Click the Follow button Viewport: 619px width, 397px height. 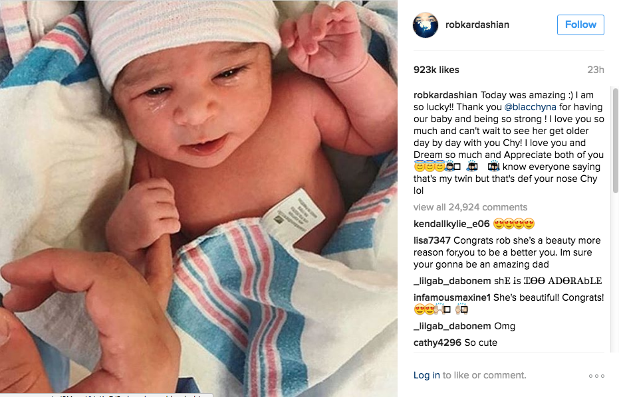point(580,25)
